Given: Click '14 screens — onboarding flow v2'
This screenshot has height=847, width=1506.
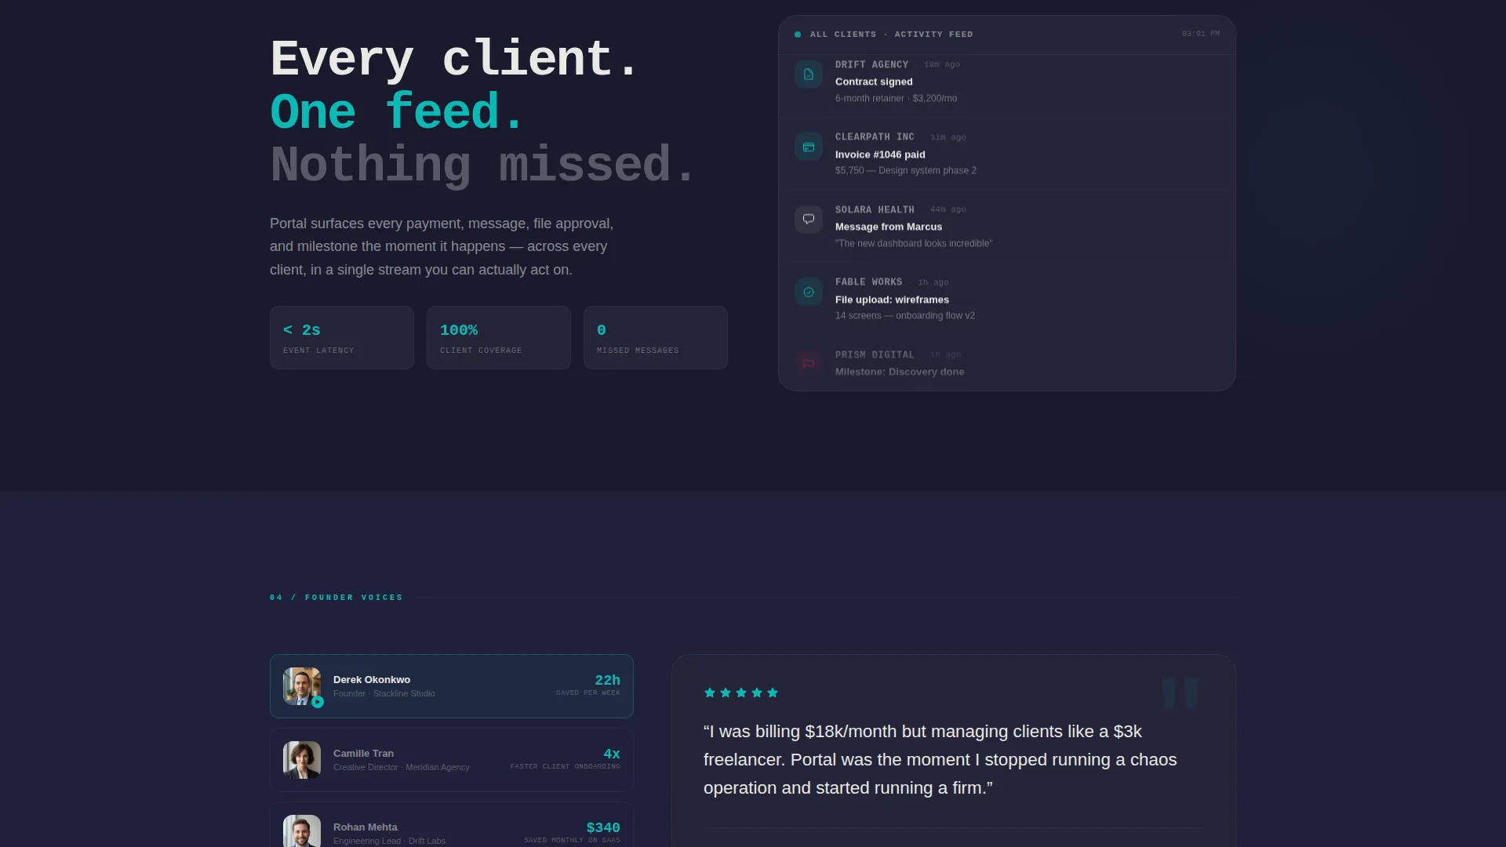Looking at the screenshot, I should [x=905, y=315].
